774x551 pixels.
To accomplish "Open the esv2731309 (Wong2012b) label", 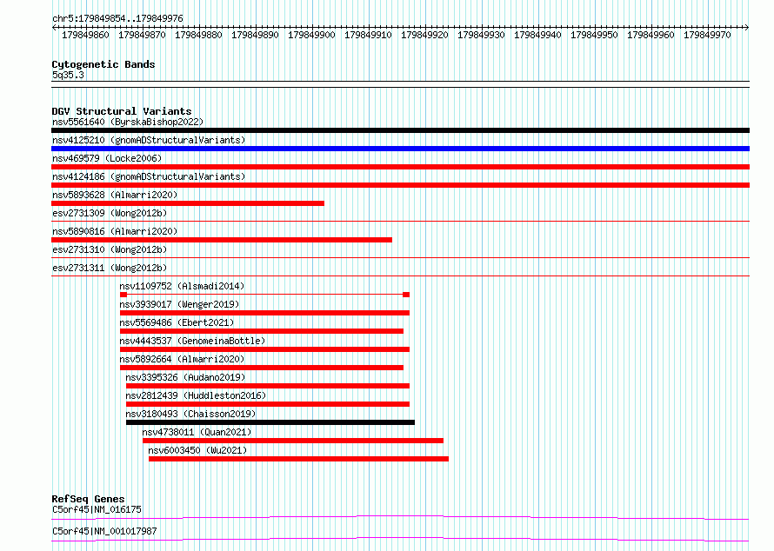I will coord(110,213).
